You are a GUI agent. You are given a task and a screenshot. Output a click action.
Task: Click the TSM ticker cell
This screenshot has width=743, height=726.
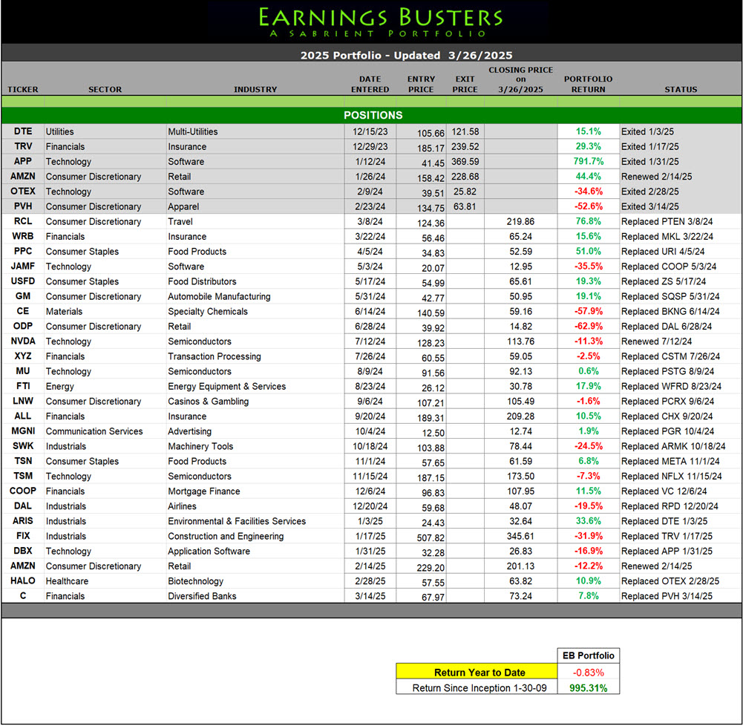coord(23,476)
